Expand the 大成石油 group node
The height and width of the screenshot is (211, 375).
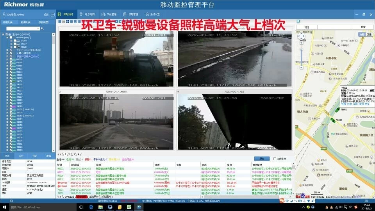point(7,53)
